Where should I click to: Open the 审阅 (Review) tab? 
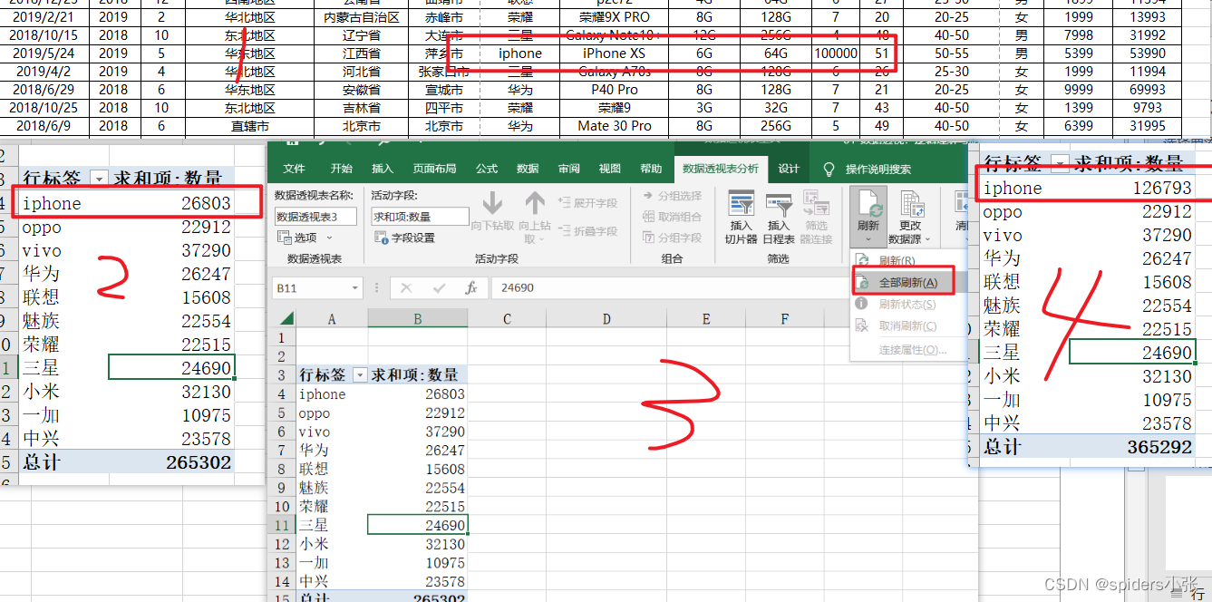point(569,169)
